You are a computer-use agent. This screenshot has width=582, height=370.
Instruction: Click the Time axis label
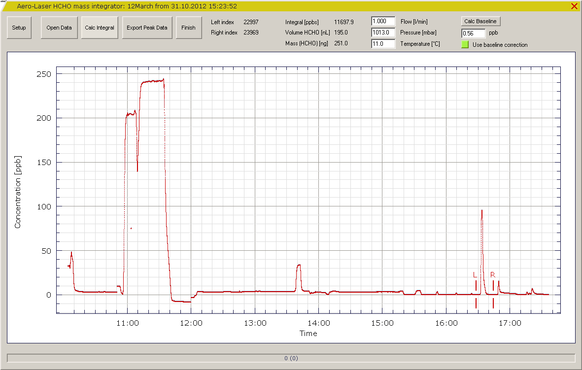click(x=308, y=334)
